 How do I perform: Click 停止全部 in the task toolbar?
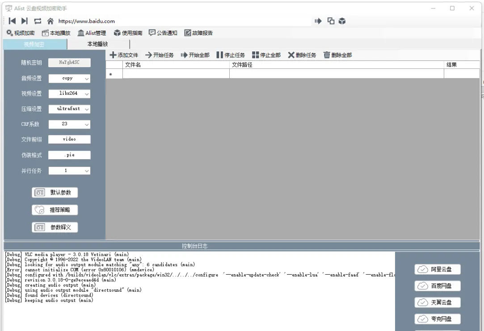point(266,55)
